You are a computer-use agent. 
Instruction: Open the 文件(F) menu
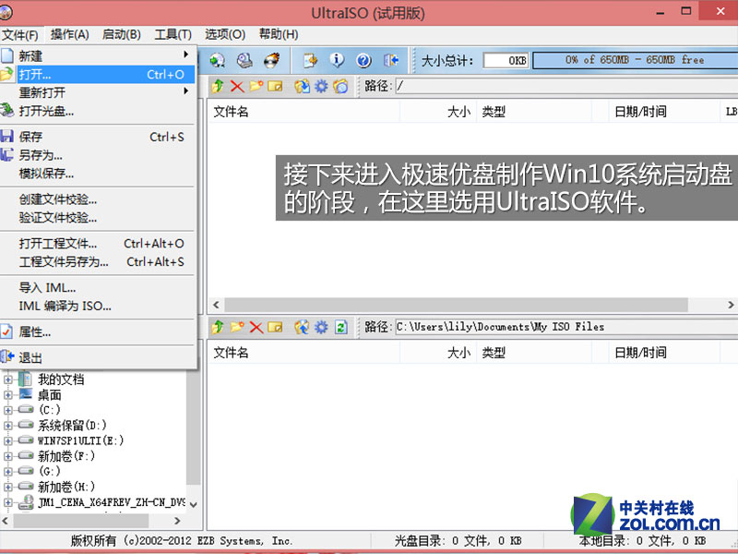coord(20,35)
